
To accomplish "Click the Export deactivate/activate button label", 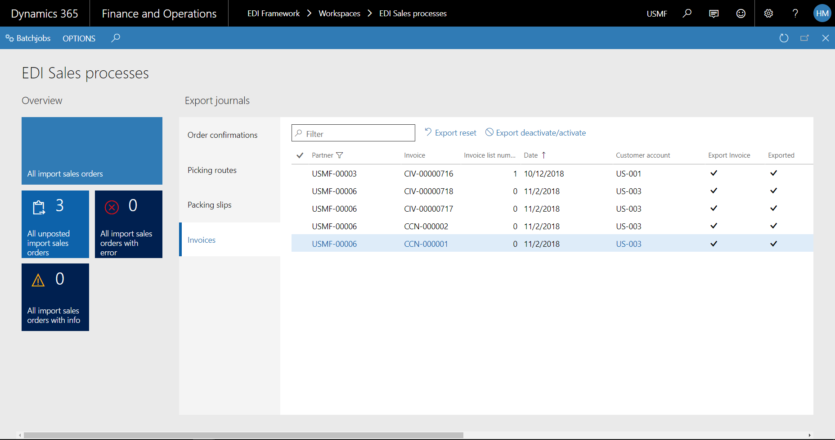I will pyautogui.click(x=541, y=133).
